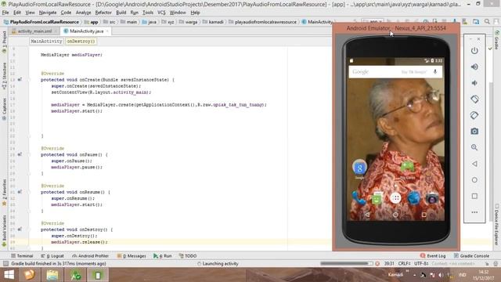The width and height of the screenshot is (501, 282).
Task: Take emulator screenshot with camera icon
Action: (474, 131)
